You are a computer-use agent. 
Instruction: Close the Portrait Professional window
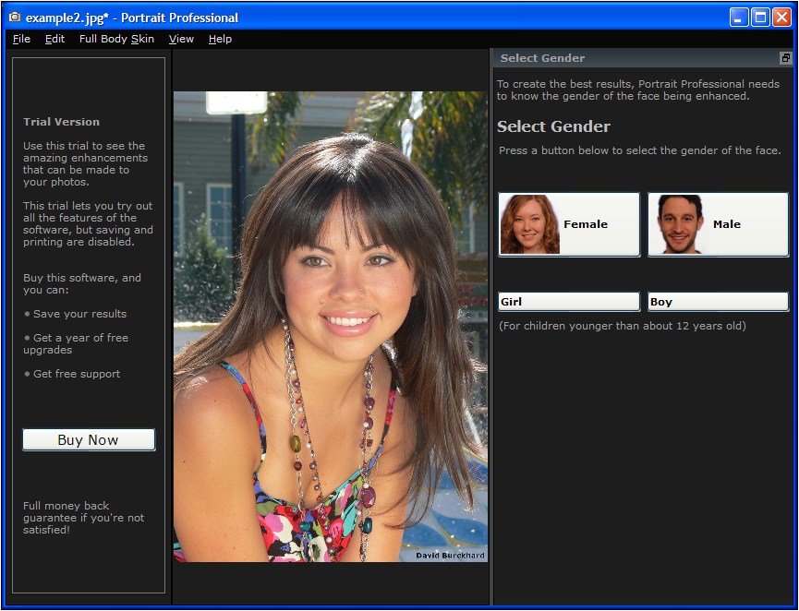pyautogui.click(x=781, y=18)
